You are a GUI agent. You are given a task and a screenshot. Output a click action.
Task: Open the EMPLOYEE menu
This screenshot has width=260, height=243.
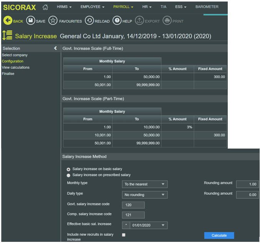(x=92, y=7)
